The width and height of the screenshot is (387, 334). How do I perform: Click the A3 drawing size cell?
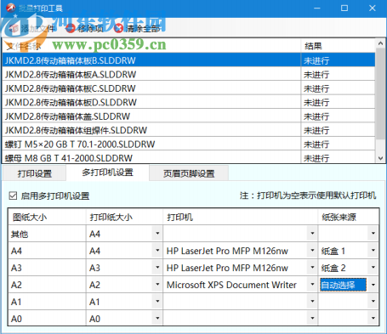47,268
